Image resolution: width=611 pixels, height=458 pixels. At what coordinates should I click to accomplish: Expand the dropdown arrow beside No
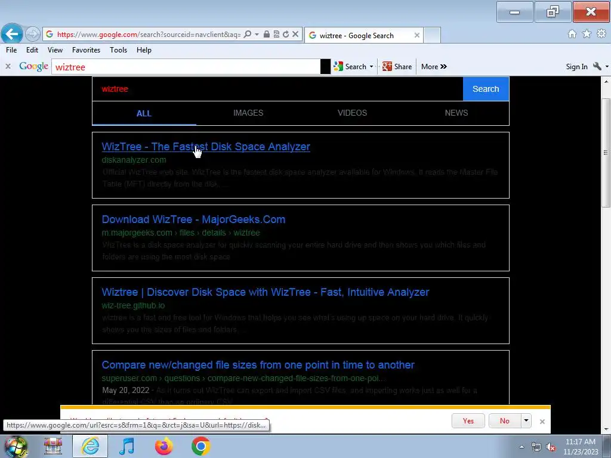click(526, 420)
